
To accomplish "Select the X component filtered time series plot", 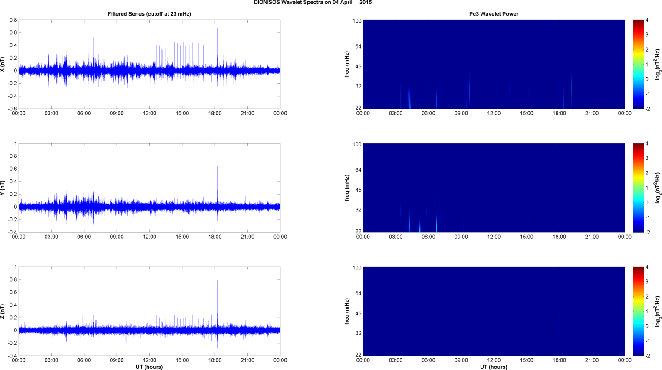I will [149, 64].
